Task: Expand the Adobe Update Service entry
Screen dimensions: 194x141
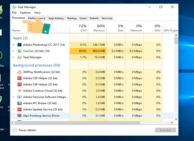Action: coord(13,109)
